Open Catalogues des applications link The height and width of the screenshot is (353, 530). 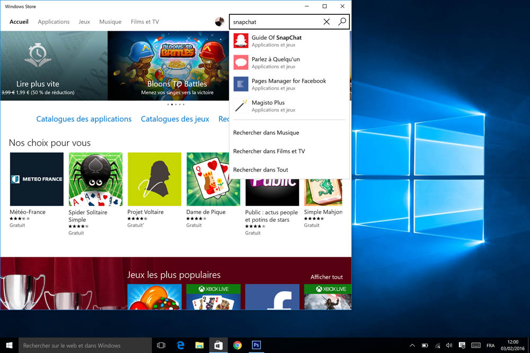point(84,119)
